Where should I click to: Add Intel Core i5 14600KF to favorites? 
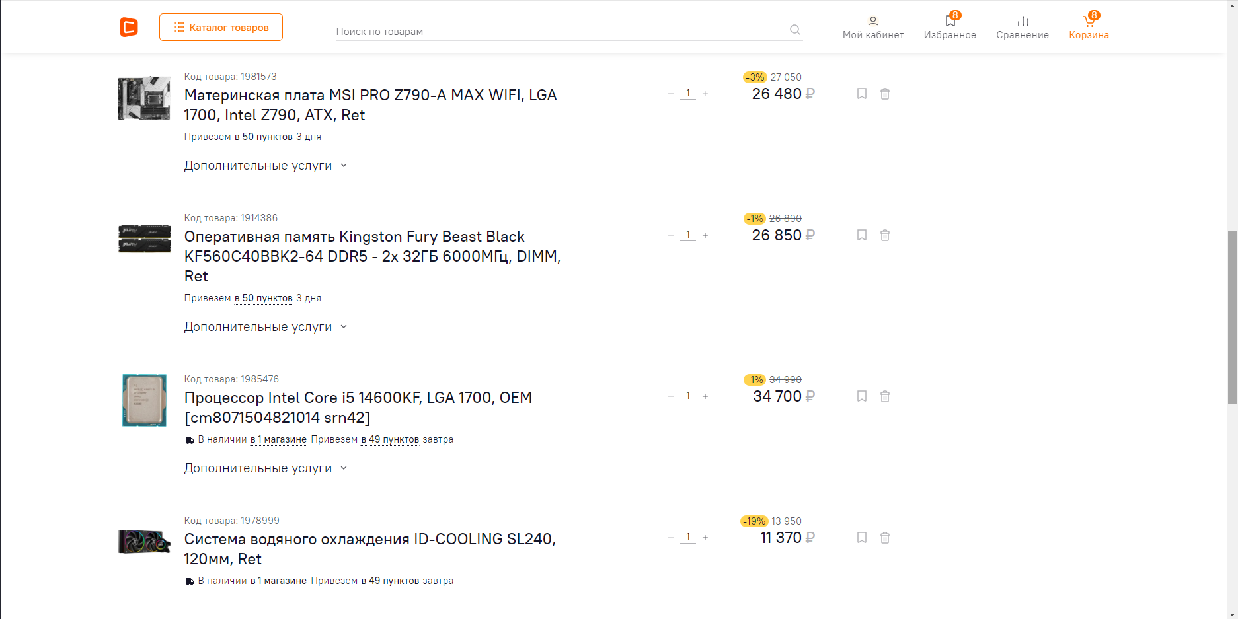pyautogui.click(x=862, y=396)
